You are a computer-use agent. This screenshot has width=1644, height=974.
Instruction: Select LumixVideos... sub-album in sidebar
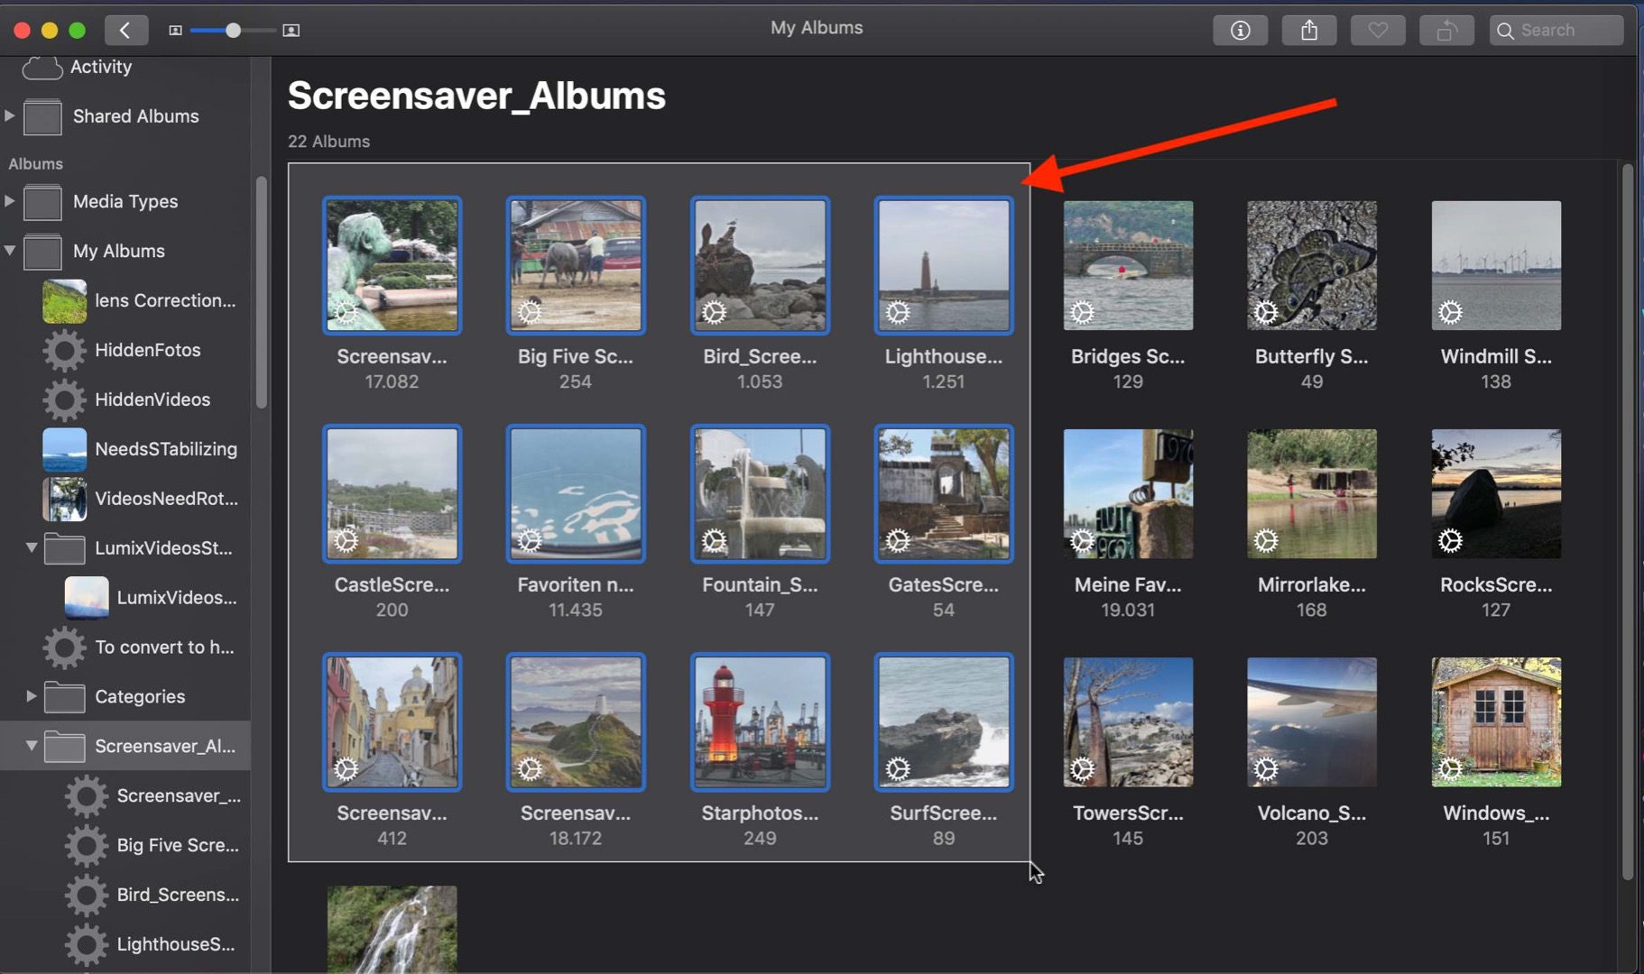point(125,599)
